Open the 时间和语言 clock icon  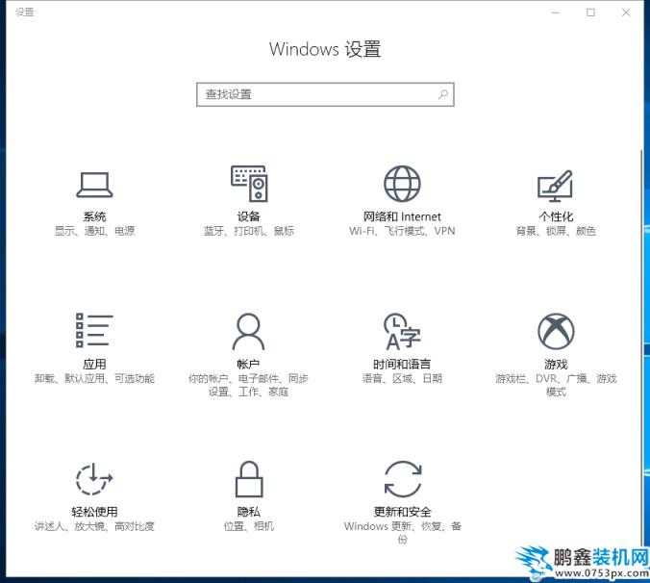tap(402, 331)
